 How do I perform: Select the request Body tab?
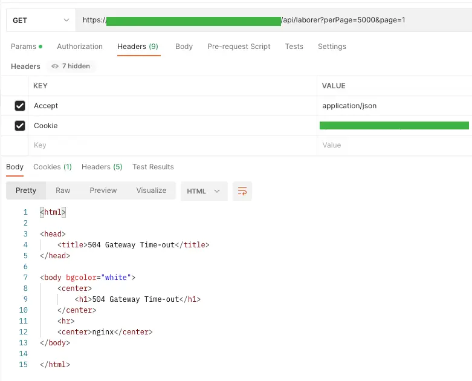click(184, 47)
